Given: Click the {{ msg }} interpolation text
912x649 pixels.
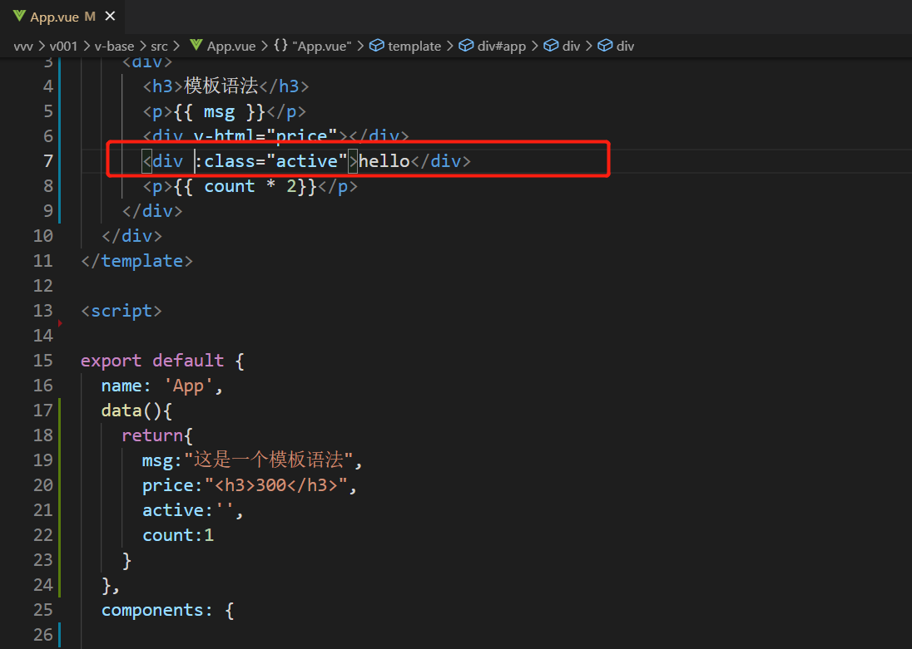Looking at the screenshot, I should pos(220,111).
